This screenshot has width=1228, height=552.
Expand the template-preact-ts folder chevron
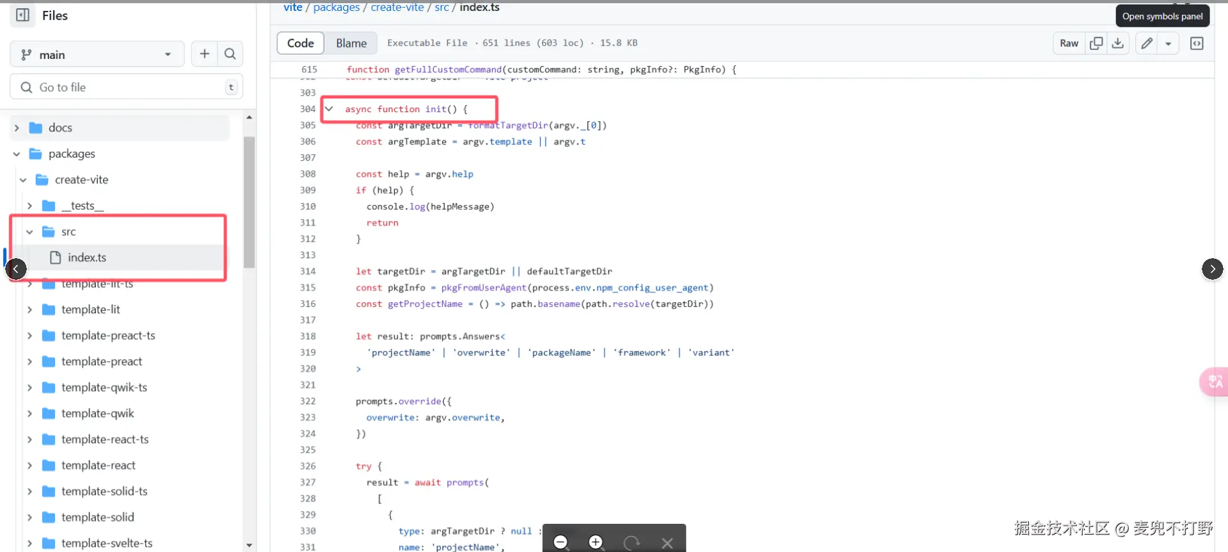click(30, 336)
